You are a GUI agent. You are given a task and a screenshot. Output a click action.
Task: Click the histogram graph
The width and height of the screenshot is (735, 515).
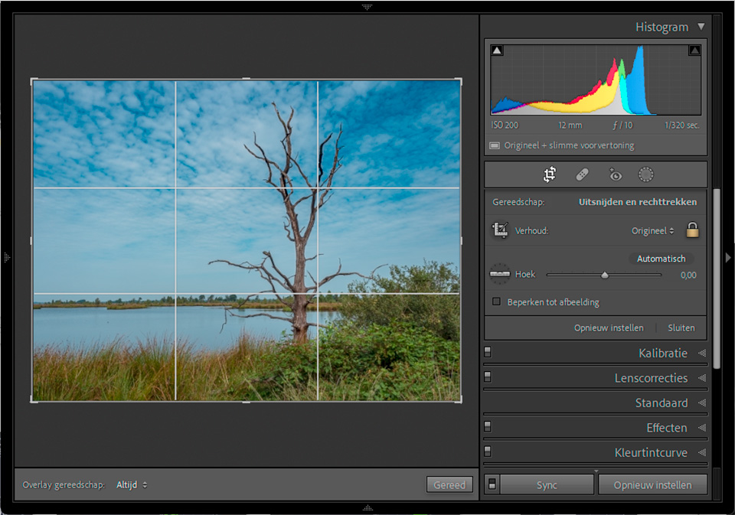pyautogui.click(x=596, y=80)
